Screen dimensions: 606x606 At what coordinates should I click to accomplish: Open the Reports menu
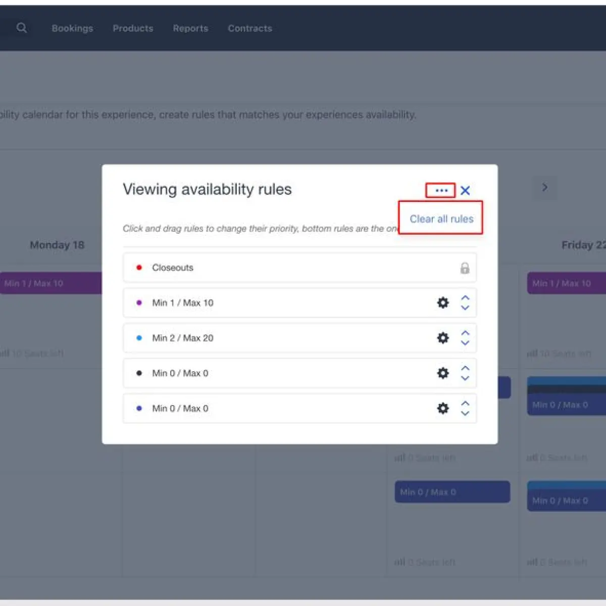[190, 28]
